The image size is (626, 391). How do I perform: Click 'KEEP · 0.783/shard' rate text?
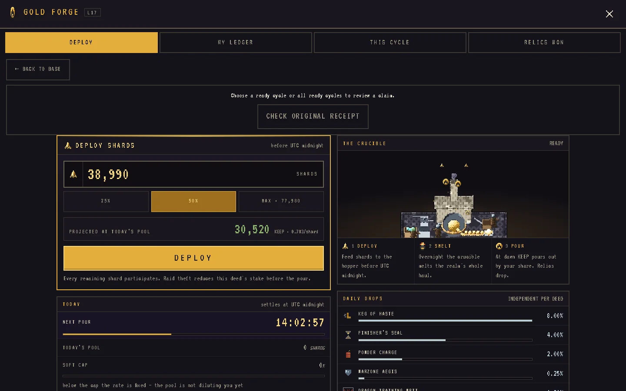296,232
